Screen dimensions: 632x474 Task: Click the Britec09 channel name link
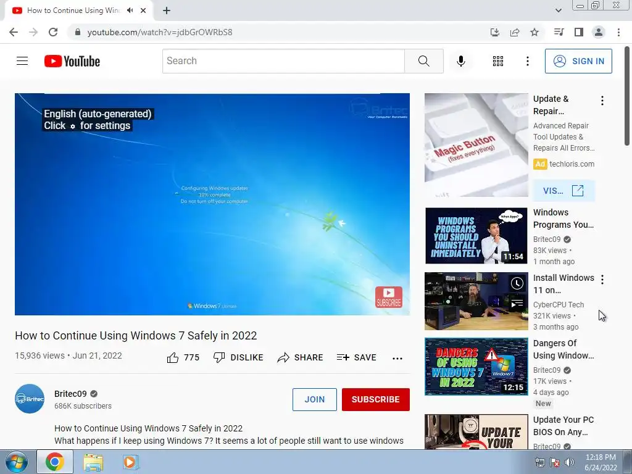click(x=70, y=394)
